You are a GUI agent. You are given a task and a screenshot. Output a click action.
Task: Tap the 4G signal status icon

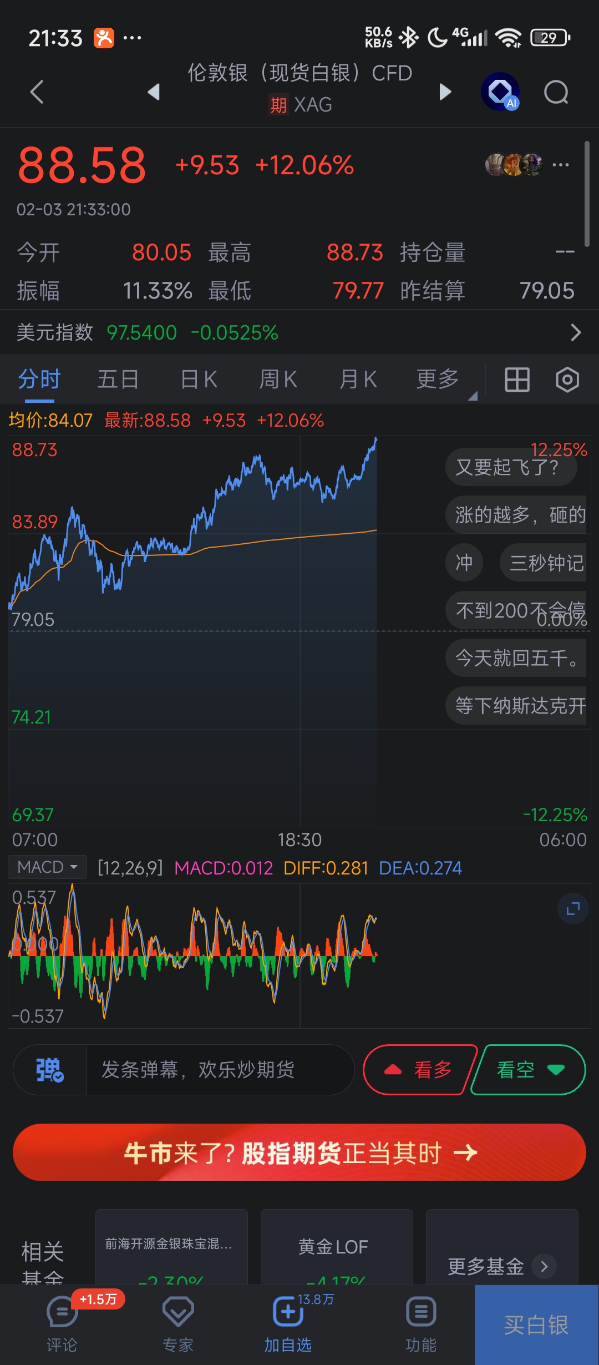pyautogui.click(x=470, y=37)
